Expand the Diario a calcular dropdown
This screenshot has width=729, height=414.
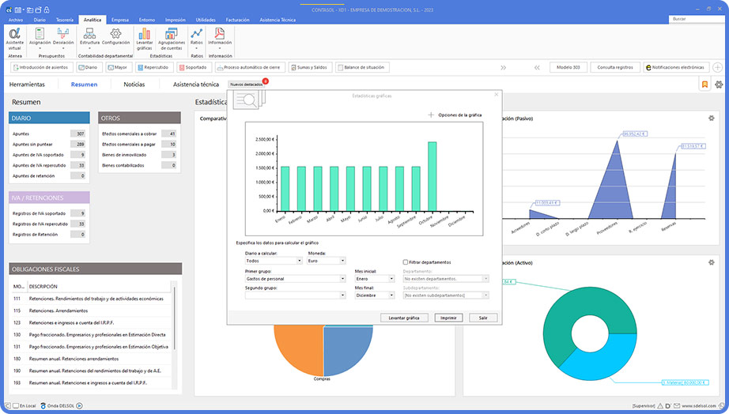coord(274,262)
